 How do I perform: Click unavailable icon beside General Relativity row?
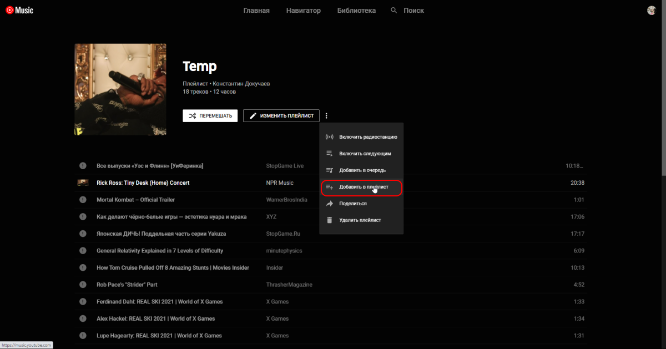(83, 251)
